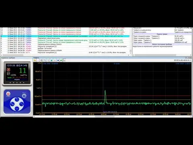Click the clock time on device display
The height and width of the screenshot is (145, 193).
(x=11, y=65)
